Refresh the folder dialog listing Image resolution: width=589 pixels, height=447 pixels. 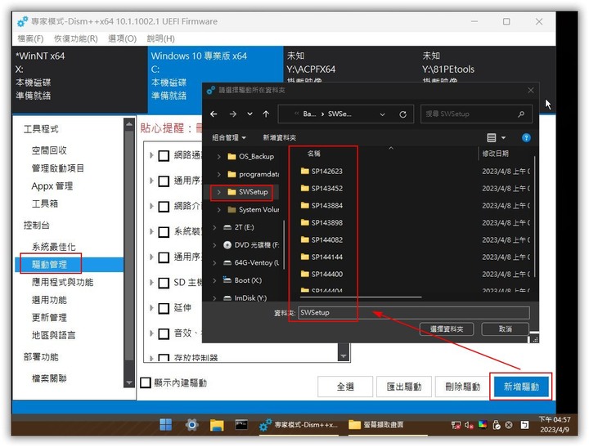pos(402,114)
